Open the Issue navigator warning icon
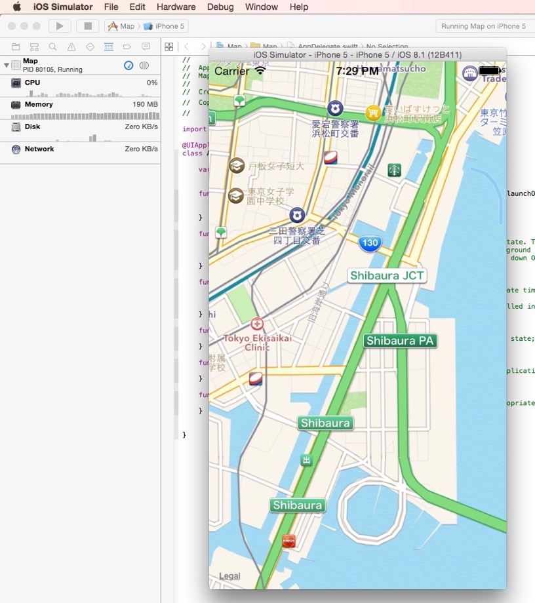Screen dimensions: 535x603 tap(71, 47)
